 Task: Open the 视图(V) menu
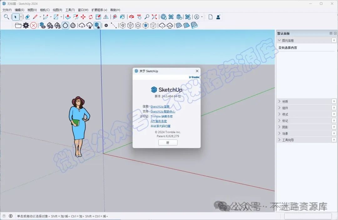point(32,10)
